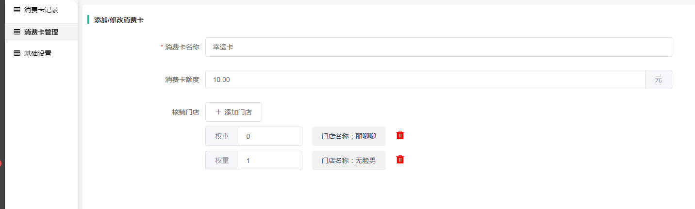Click the table icon beside 基础设置

(x=17, y=53)
